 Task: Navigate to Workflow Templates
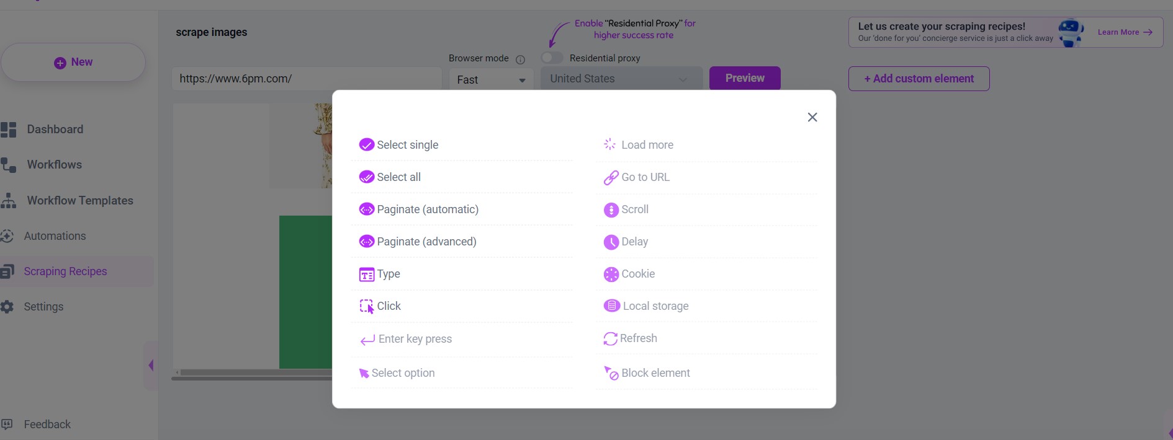click(79, 200)
